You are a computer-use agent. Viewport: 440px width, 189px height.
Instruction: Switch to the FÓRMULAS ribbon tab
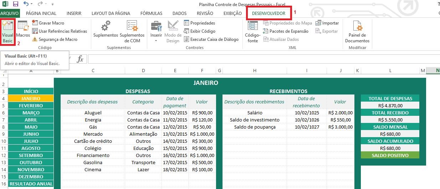tap(151, 13)
